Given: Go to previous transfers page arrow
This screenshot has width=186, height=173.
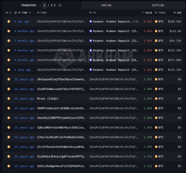Looking at the screenshot, I should pyautogui.click(x=40, y=5).
